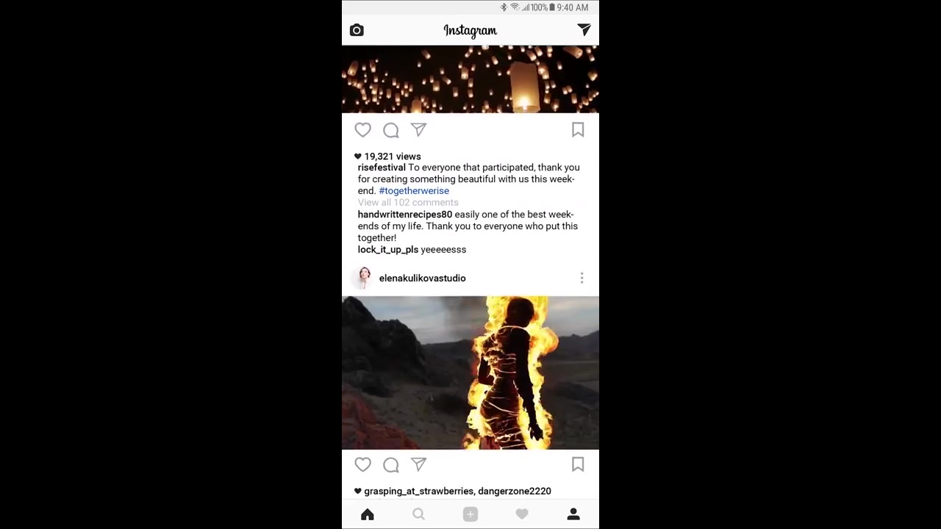
Task: Save the elenakulikovastudio post bookmark
Action: pos(578,464)
